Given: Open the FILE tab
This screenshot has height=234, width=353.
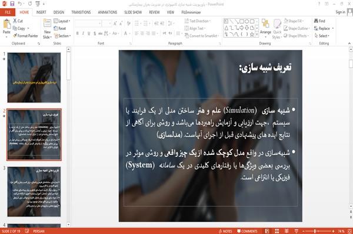Looking at the screenshot, I should [x=8, y=12].
